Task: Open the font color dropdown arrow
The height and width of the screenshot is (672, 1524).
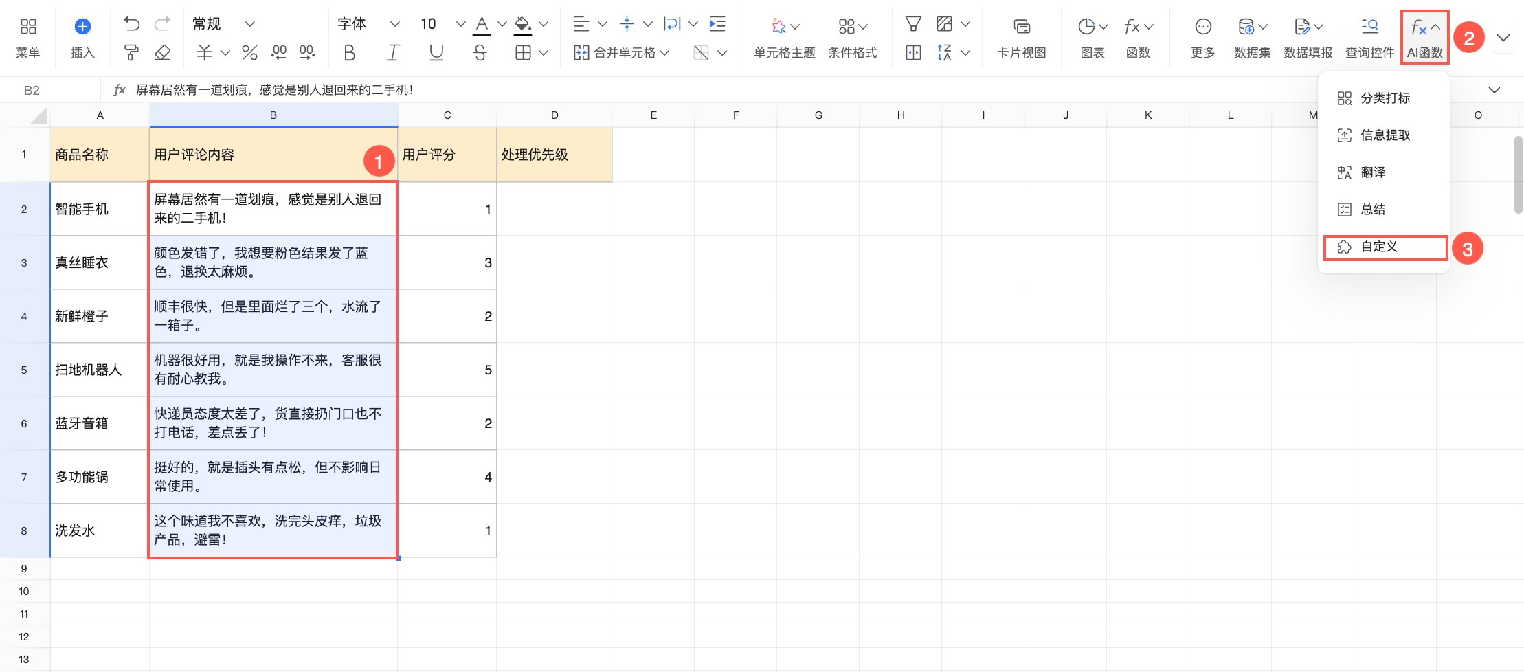Action: tap(502, 25)
